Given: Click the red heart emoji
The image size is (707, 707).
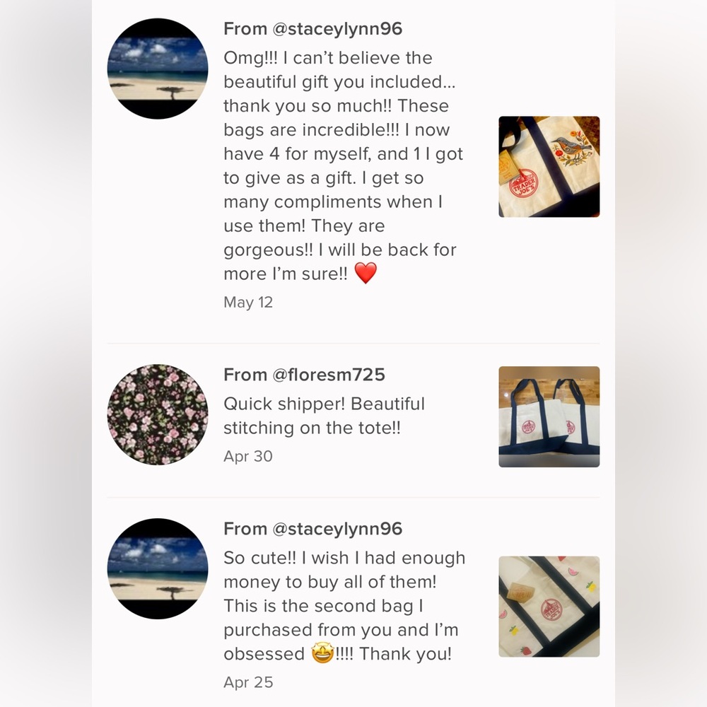Looking at the screenshot, I should 366,274.
